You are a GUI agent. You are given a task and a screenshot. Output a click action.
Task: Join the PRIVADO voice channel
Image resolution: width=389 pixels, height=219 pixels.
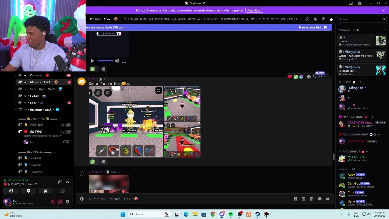click(x=44, y=125)
